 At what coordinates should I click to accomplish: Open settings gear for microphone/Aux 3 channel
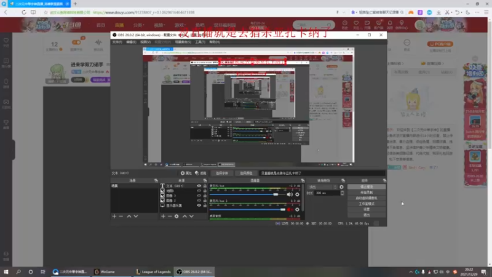pos(297,209)
